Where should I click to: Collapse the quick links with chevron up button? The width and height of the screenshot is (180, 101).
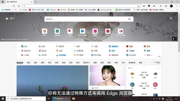[x=138, y=24]
